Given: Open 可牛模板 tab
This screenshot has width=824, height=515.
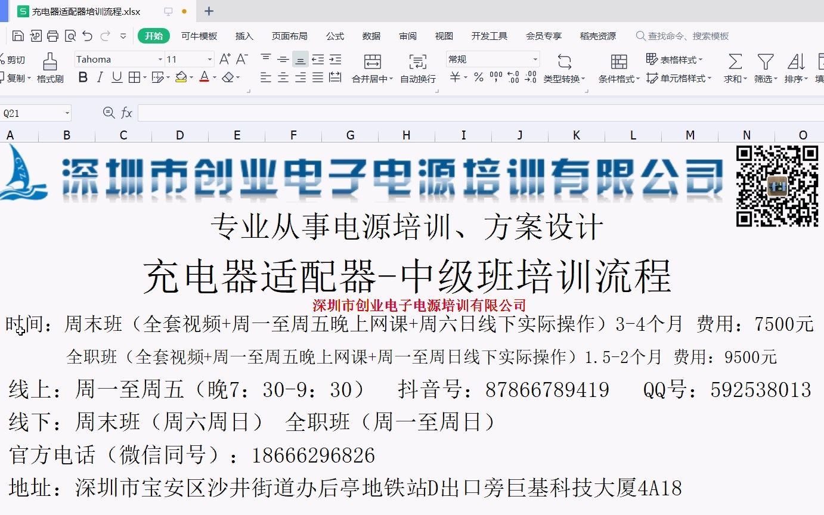Looking at the screenshot, I should 199,36.
